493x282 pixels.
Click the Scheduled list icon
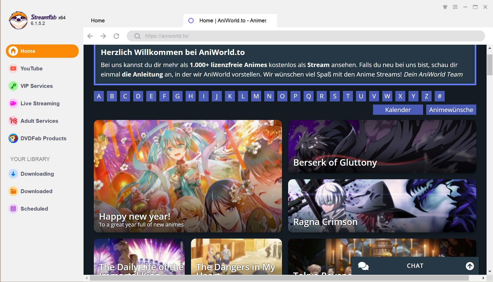click(x=13, y=209)
